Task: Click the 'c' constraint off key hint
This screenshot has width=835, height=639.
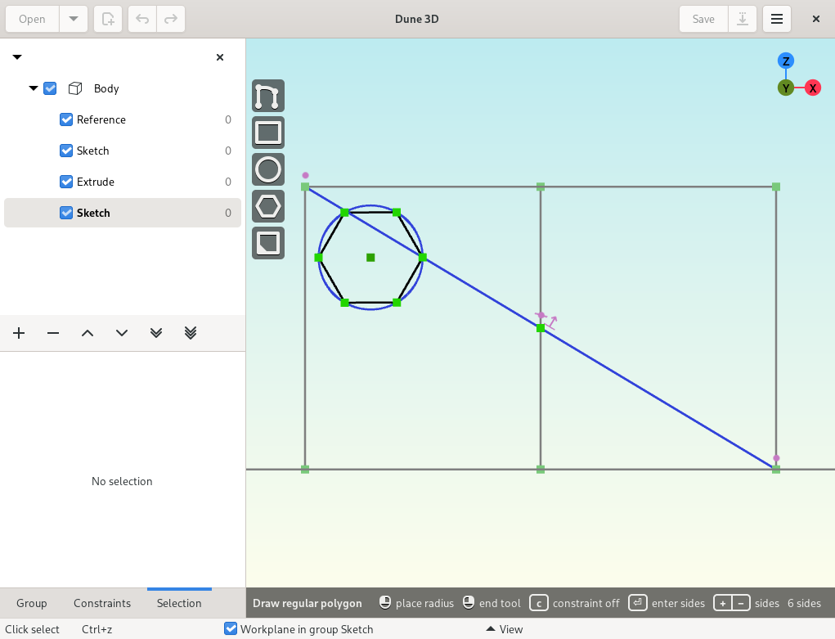Action: click(x=539, y=603)
